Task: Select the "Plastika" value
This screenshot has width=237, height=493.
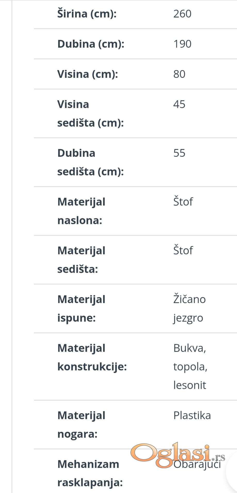Action: (192, 416)
